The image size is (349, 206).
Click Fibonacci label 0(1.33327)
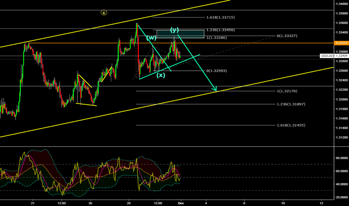point(287,36)
